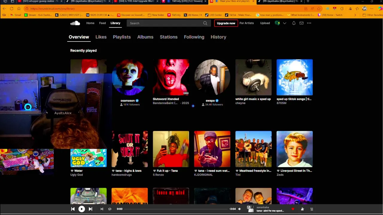Open the current track thumbnail in player

250,209
